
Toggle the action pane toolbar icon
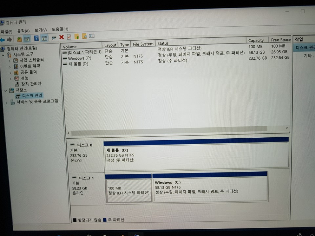click(44, 38)
